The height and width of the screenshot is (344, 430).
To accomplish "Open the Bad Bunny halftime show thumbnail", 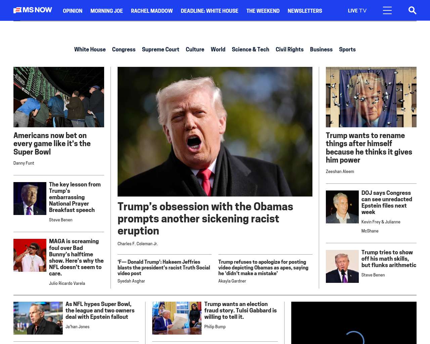I will 30,255.
